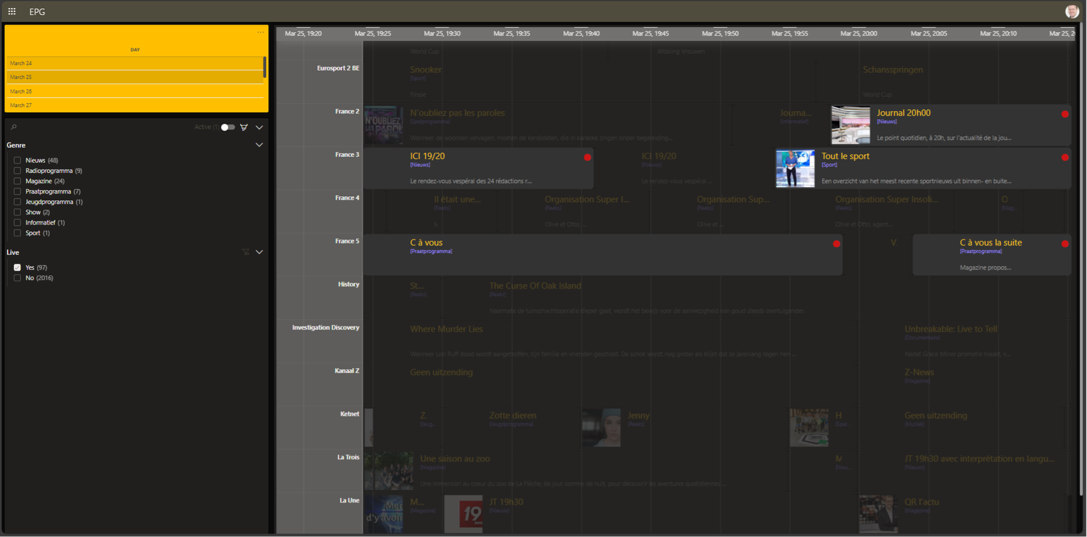Open the Tout le sport program
The width and height of the screenshot is (1087, 537).
point(923,168)
